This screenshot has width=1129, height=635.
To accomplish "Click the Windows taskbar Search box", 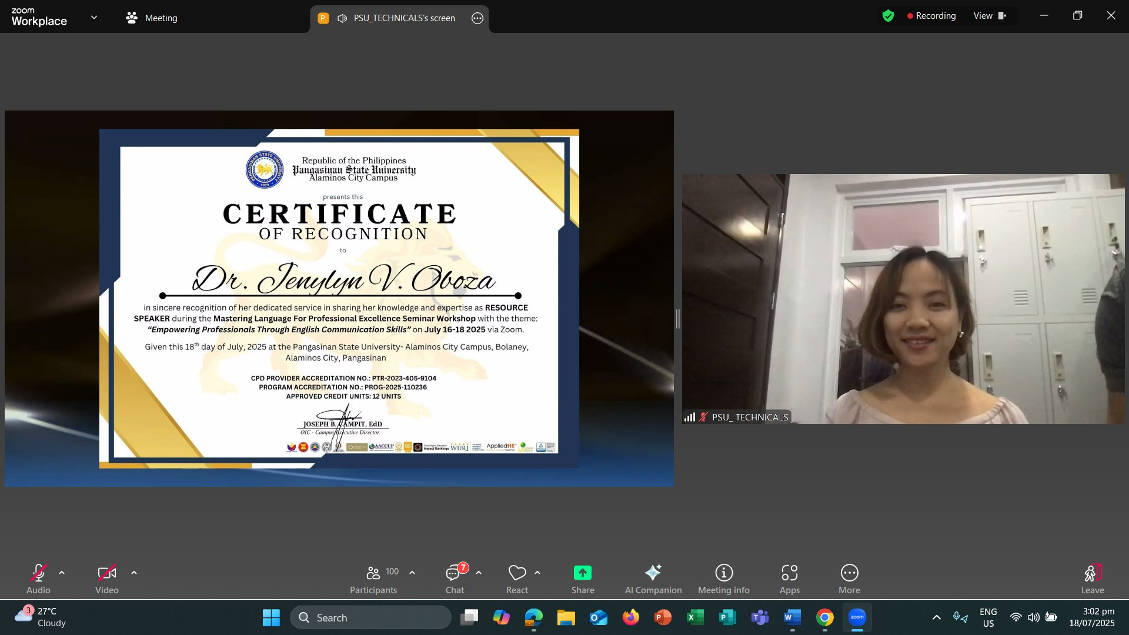I will pos(370,617).
